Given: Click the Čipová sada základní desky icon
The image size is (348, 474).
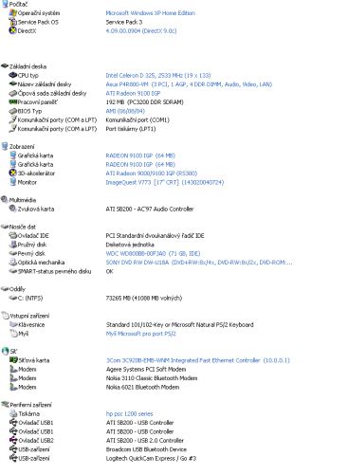Looking at the screenshot, I should tap(13, 93).
